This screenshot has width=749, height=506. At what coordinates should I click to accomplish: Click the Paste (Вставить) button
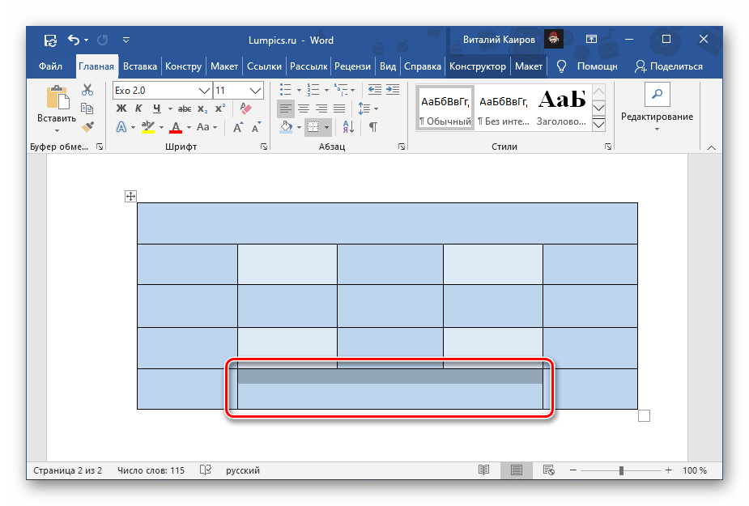tap(57, 109)
